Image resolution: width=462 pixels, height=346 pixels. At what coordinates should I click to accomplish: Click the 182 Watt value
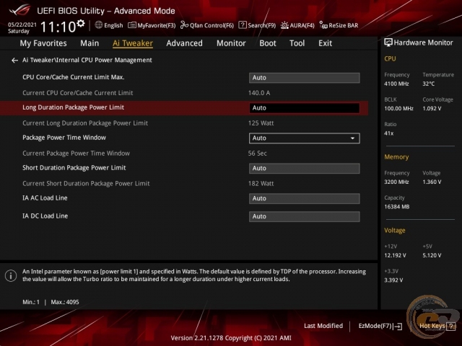[261, 184]
